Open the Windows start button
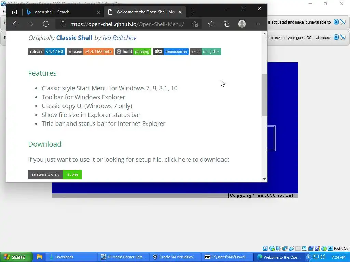This screenshot has width=350, height=262. click(16, 257)
